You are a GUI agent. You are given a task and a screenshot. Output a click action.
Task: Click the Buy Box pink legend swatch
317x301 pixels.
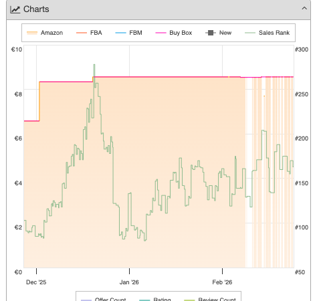pos(161,33)
